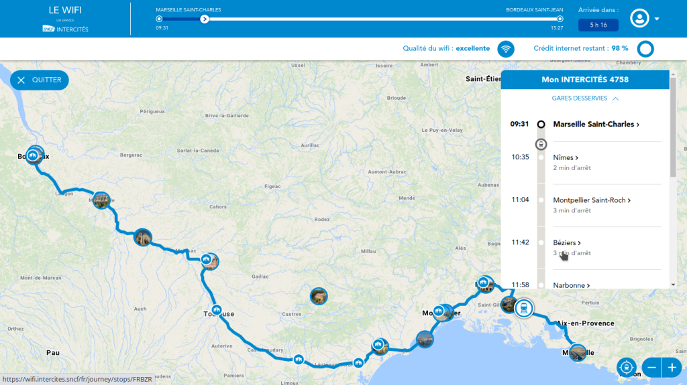This screenshot has height=385, width=687.
Task: Expand the account dropdown arrow
Action: click(657, 19)
